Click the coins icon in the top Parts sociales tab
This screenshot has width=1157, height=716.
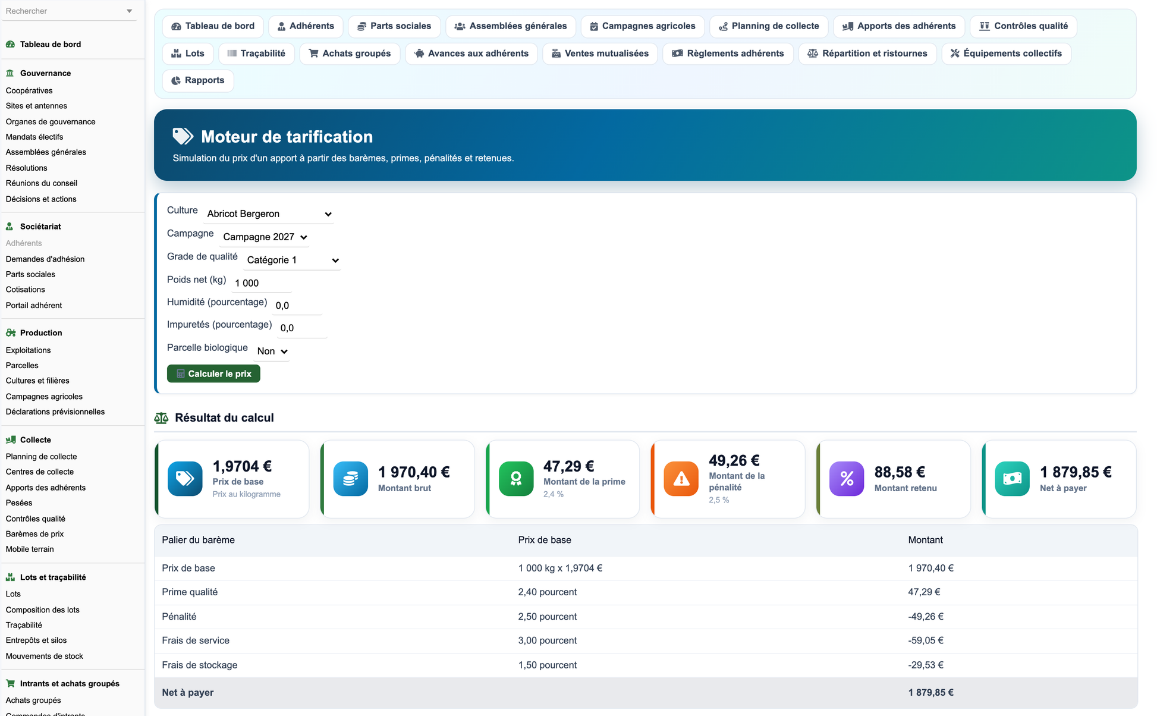(361, 26)
